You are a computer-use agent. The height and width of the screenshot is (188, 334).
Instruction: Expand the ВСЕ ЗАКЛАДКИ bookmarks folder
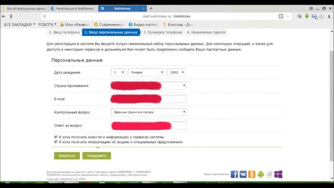pyautogui.click(x=19, y=25)
